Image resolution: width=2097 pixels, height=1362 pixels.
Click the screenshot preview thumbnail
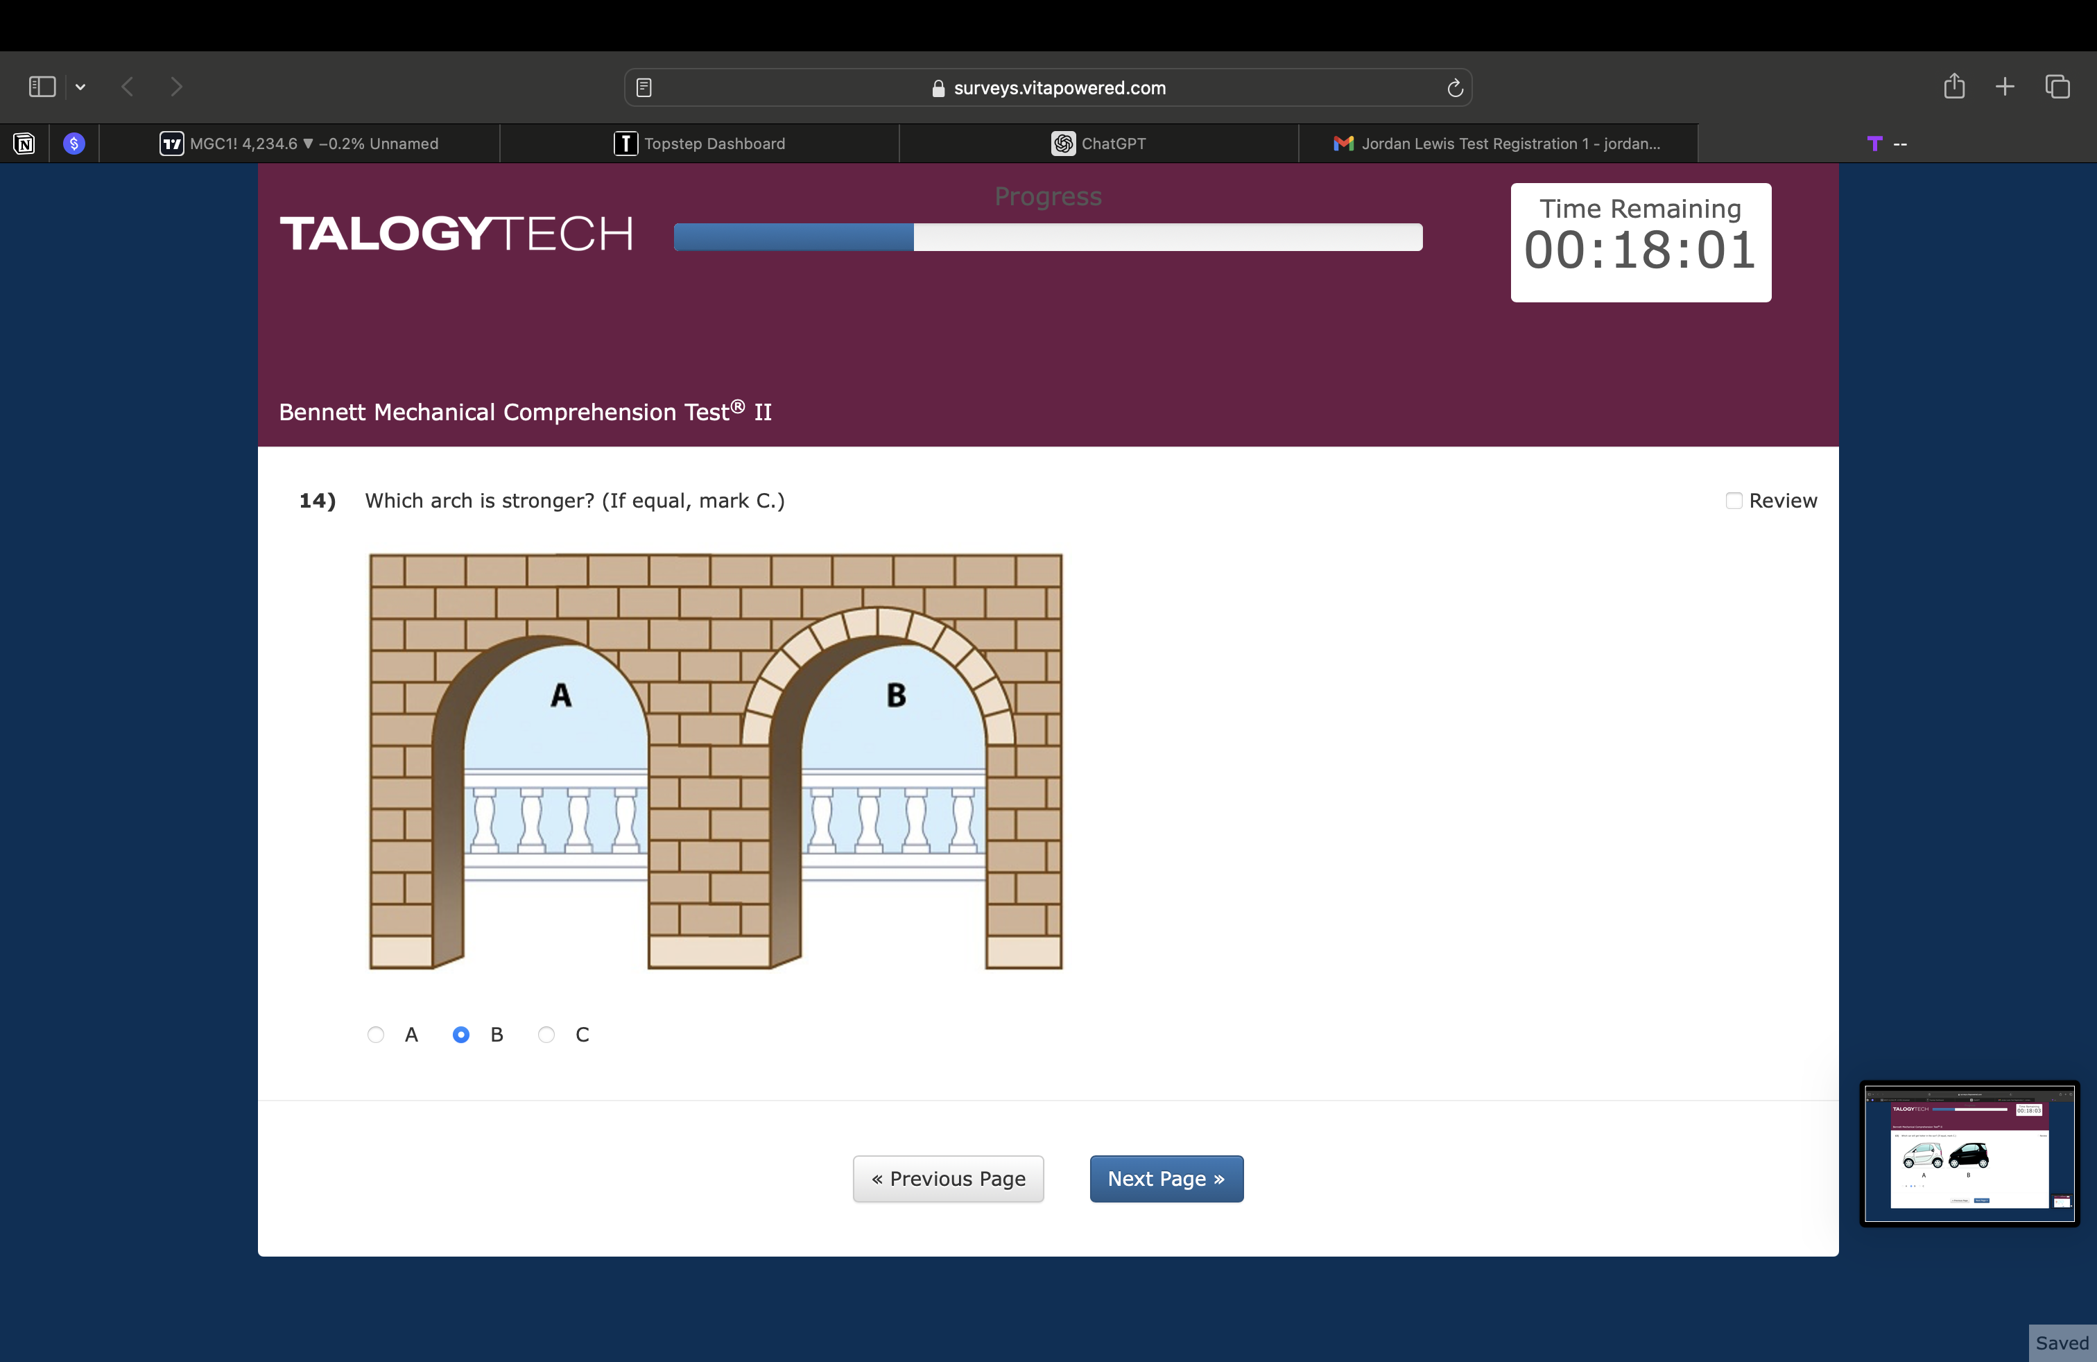coord(1969,1153)
